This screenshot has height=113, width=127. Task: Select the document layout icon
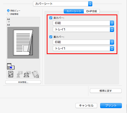tap(11, 74)
